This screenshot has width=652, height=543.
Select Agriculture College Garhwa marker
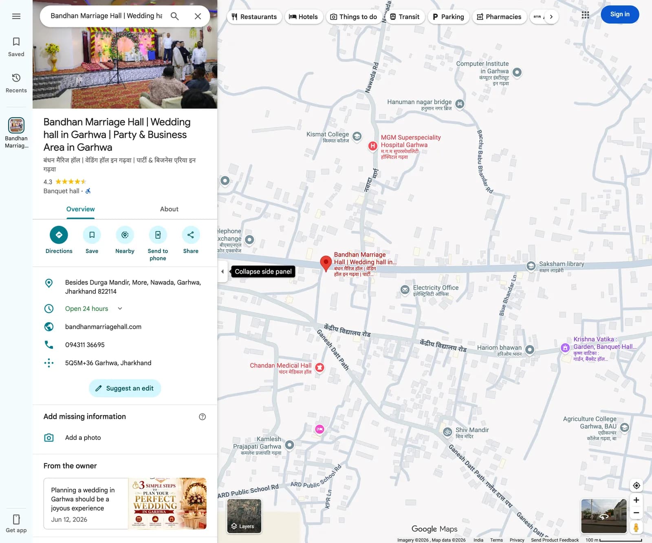tap(625, 427)
